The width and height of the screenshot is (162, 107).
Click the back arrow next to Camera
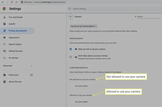click(x=71, y=17)
